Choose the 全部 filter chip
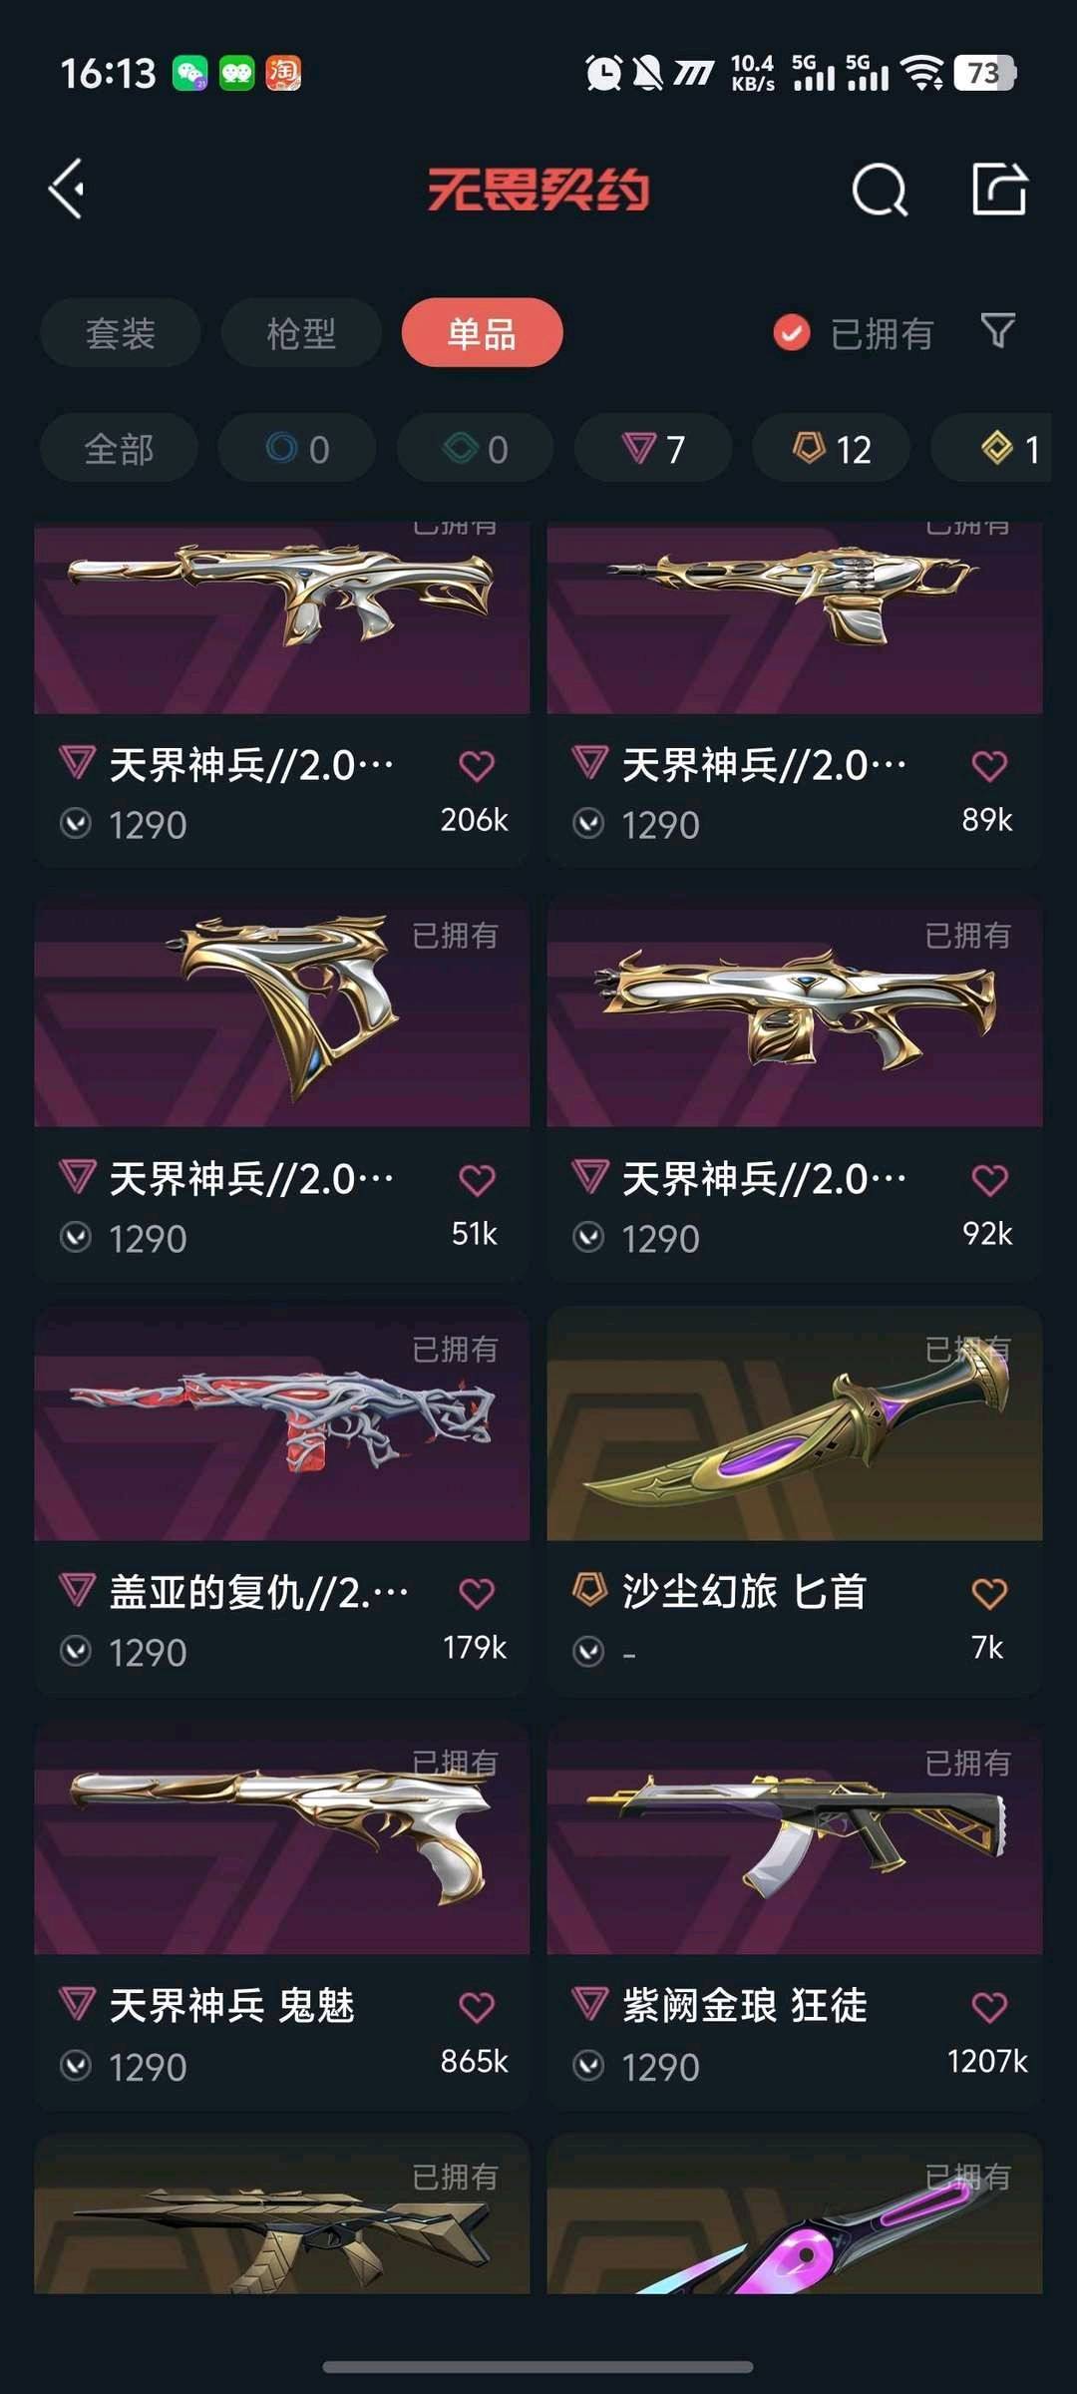 [x=119, y=449]
